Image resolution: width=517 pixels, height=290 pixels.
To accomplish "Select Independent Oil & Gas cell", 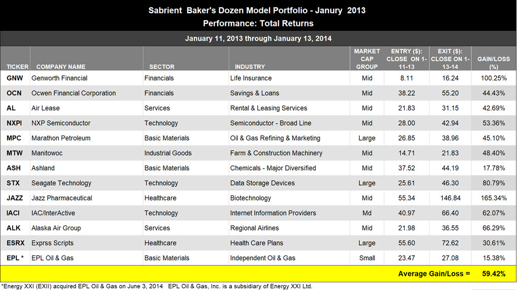I will pyautogui.click(x=263, y=258).
